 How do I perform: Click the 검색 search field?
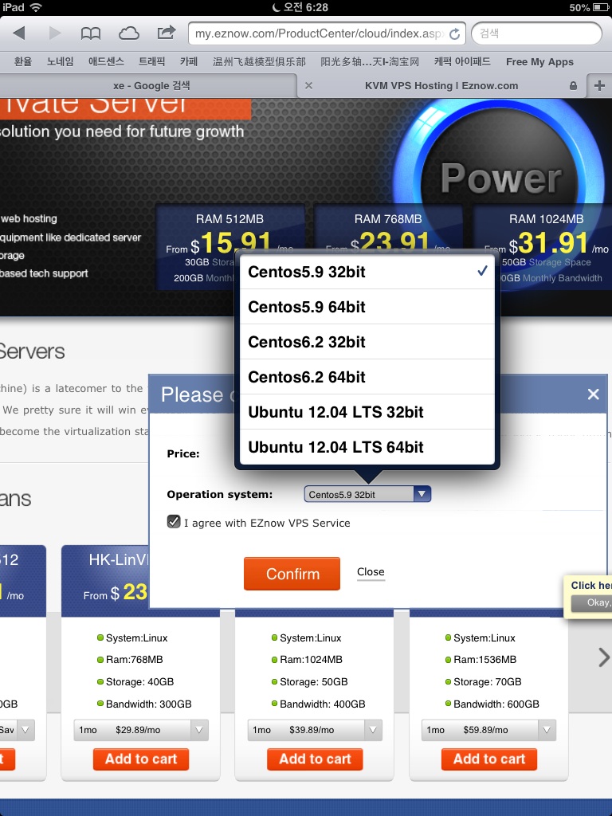tap(536, 33)
